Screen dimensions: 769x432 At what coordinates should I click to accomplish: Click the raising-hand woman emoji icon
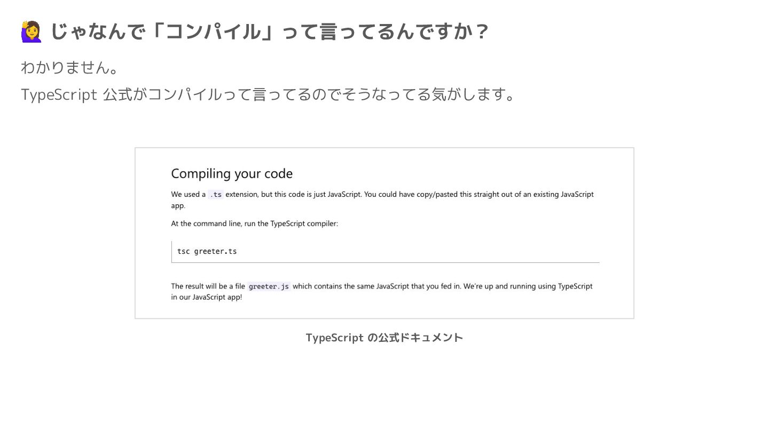pos(31,31)
